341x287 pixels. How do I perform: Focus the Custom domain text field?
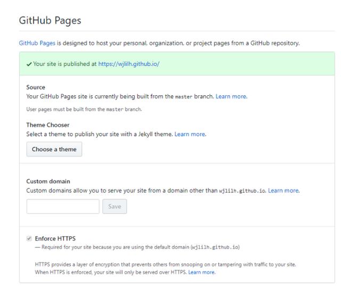[x=63, y=206]
